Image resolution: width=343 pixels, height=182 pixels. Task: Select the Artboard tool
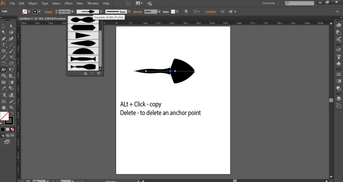pos(4,101)
